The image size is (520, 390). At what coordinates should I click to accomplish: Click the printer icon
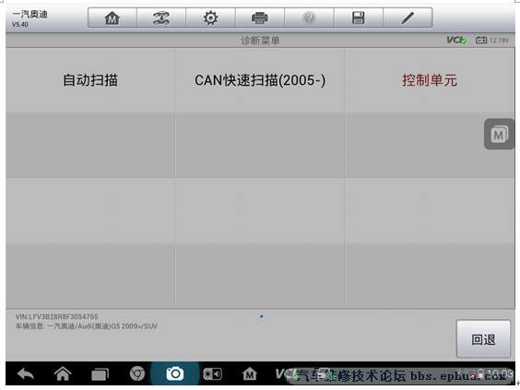(x=260, y=18)
